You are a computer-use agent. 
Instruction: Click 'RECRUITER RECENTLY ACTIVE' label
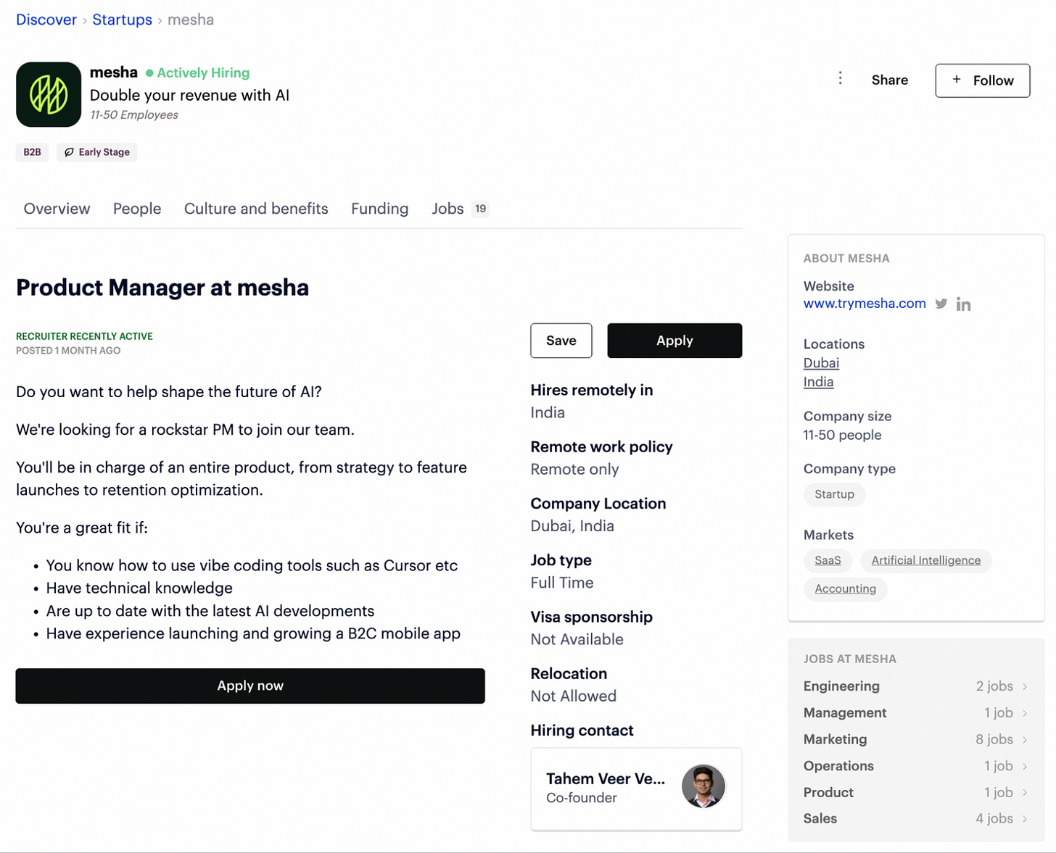click(84, 336)
